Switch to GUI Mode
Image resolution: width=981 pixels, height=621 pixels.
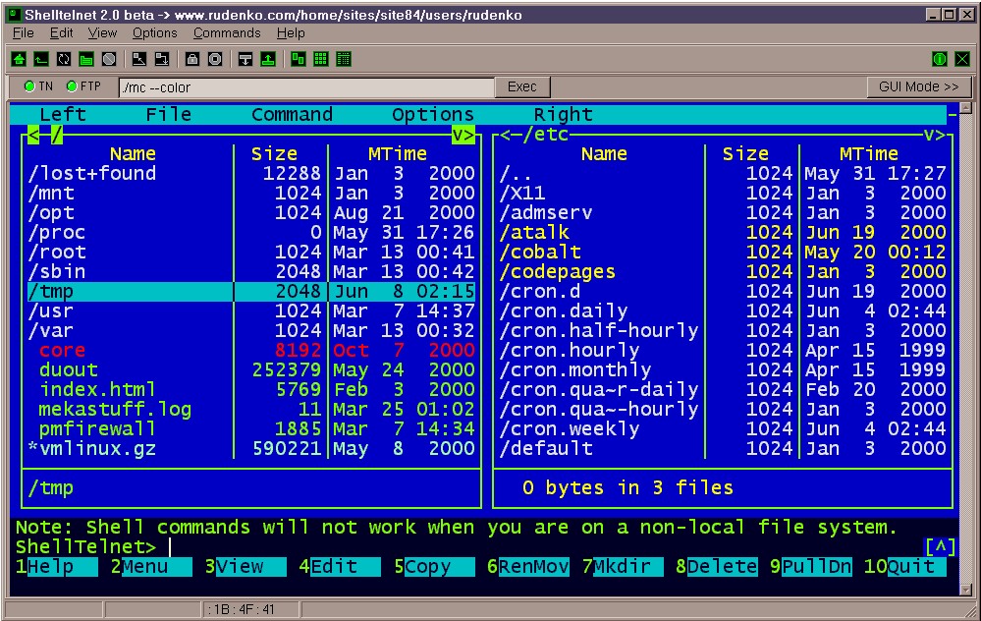coord(918,87)
